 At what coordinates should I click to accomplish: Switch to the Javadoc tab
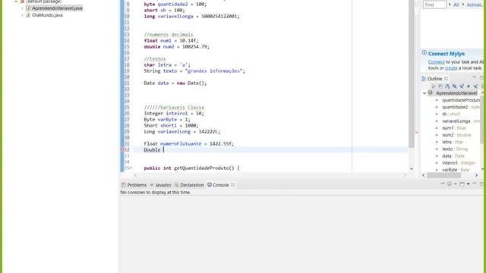pyautogui.click(x=160, y=185)
